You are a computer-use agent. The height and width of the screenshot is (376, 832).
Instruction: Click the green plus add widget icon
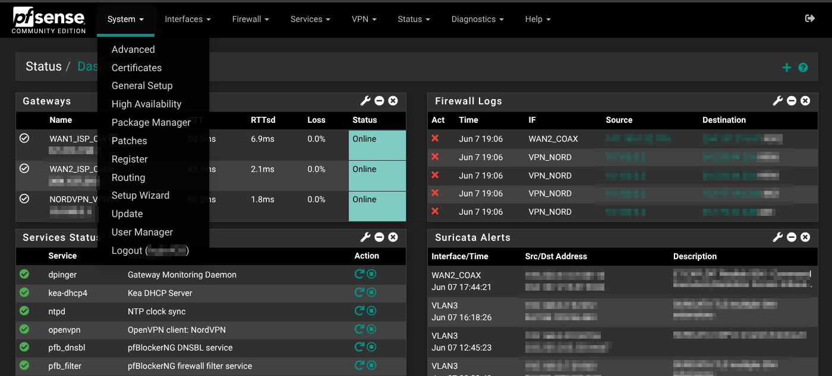click(x=787, y=68)
